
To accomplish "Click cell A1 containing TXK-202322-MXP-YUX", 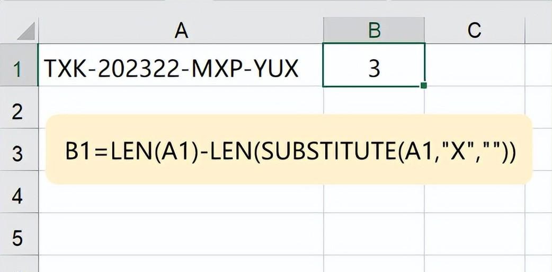I will tap(180, 65).
